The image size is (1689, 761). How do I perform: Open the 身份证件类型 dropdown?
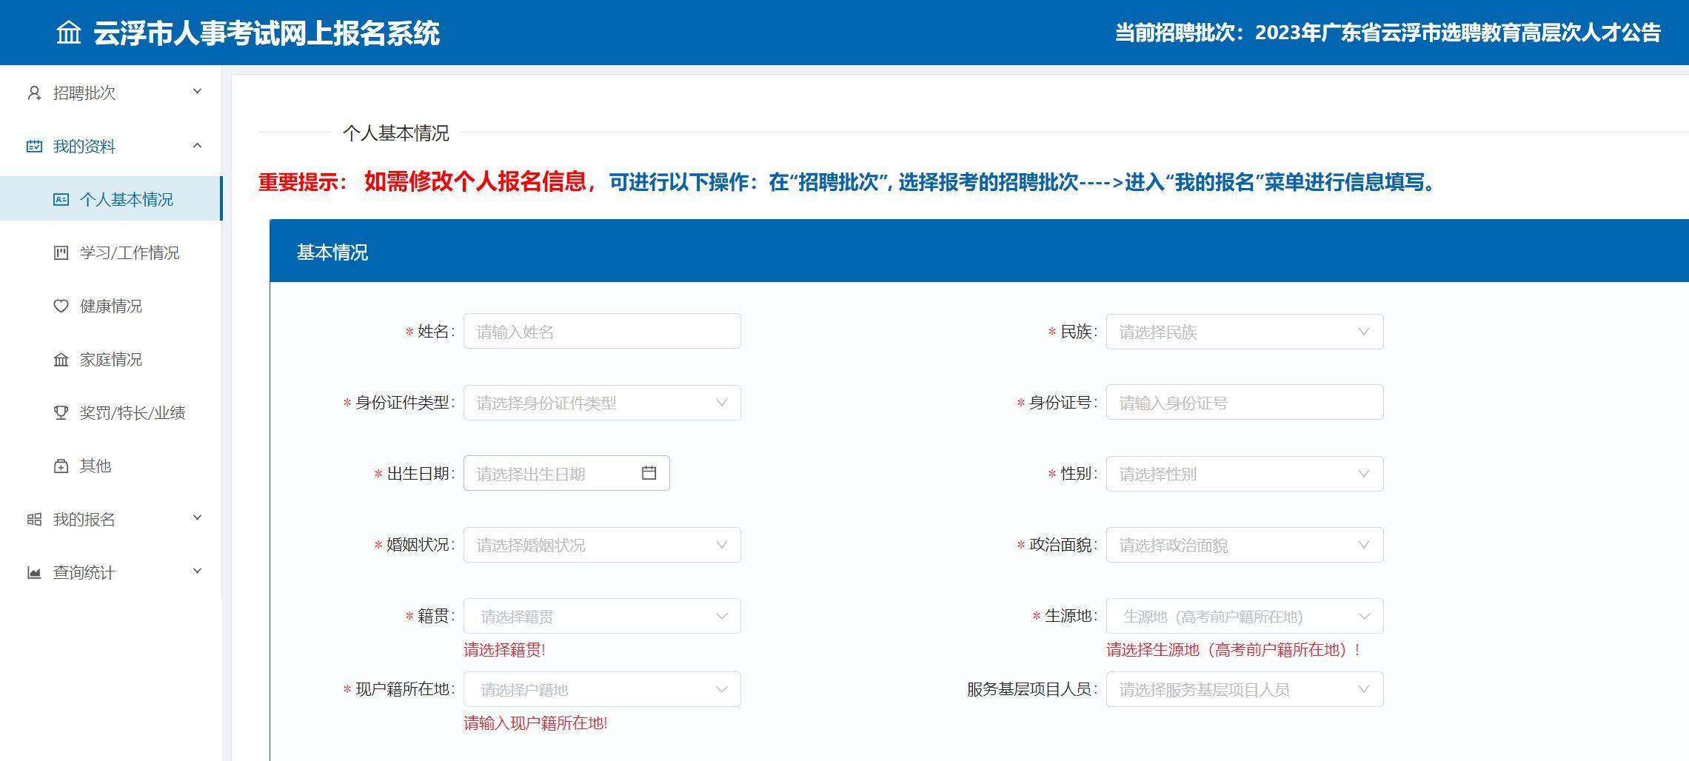(601, 403)
